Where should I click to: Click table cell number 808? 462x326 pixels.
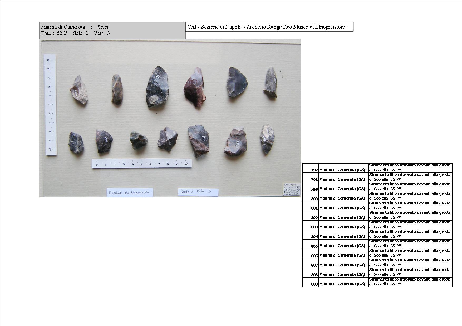pos(311,273)
